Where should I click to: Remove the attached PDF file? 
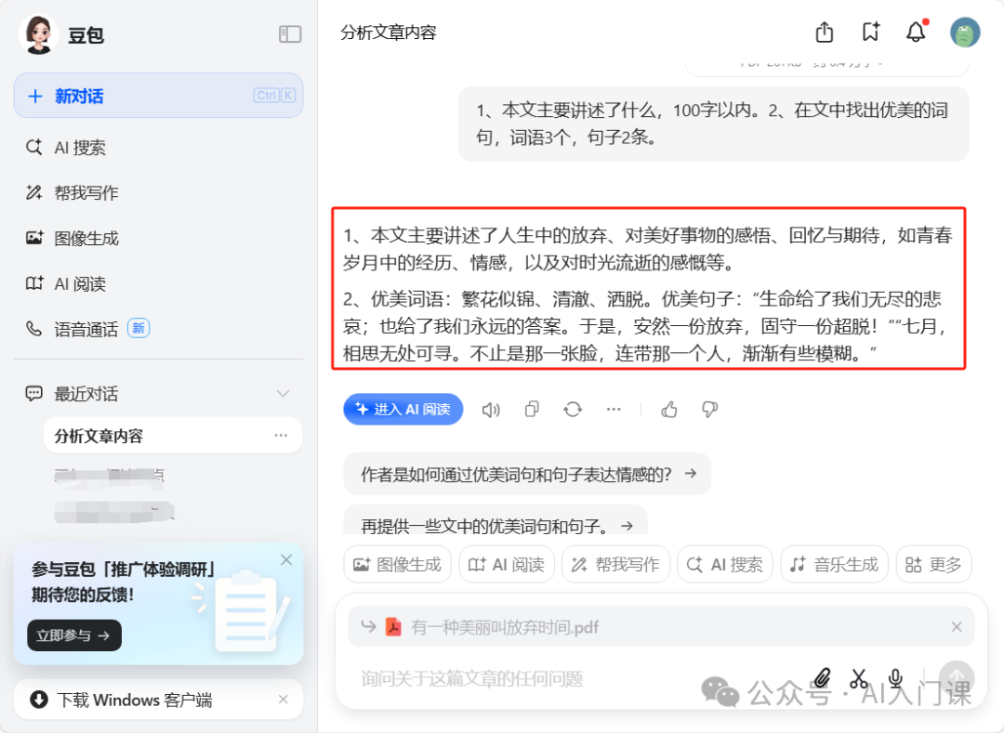pos(957,627)
